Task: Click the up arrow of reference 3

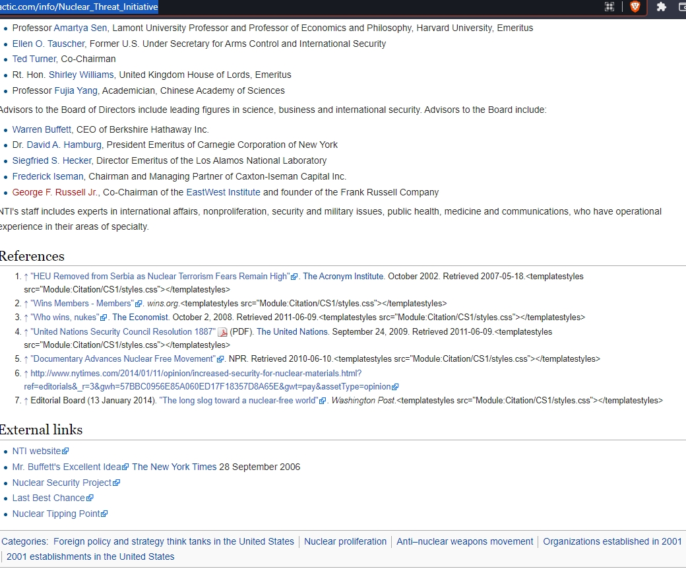Action: click(26, 318)
